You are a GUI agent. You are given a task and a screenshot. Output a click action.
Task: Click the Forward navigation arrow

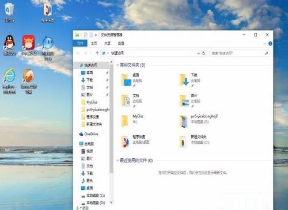tap(85, 53)
